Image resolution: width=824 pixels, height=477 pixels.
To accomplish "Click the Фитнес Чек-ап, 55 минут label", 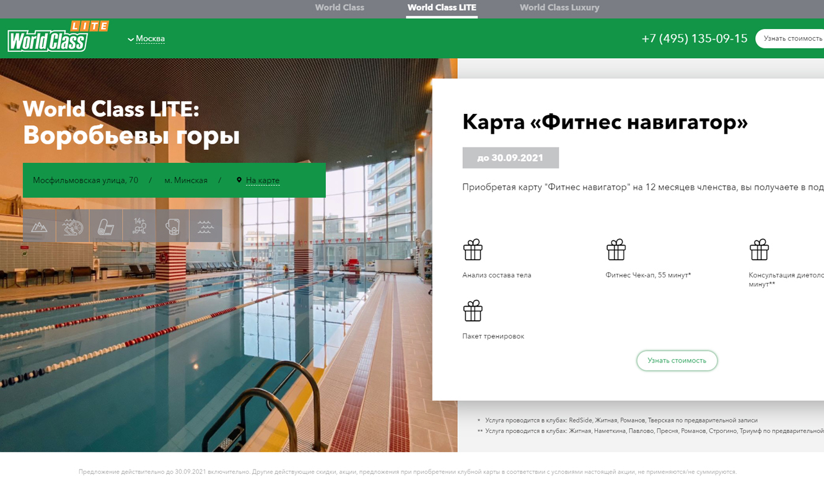I will point(648,275).
